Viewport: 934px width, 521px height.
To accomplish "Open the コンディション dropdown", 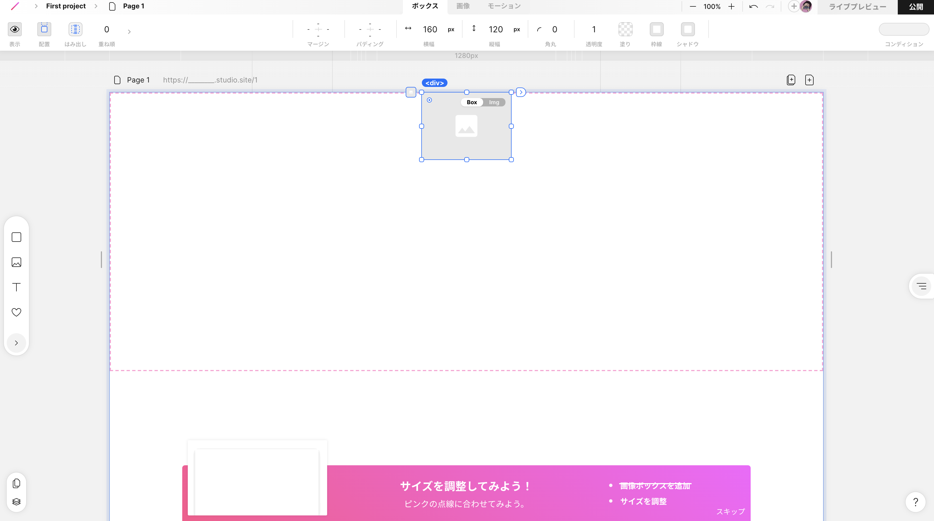I will tap(904, 29).
